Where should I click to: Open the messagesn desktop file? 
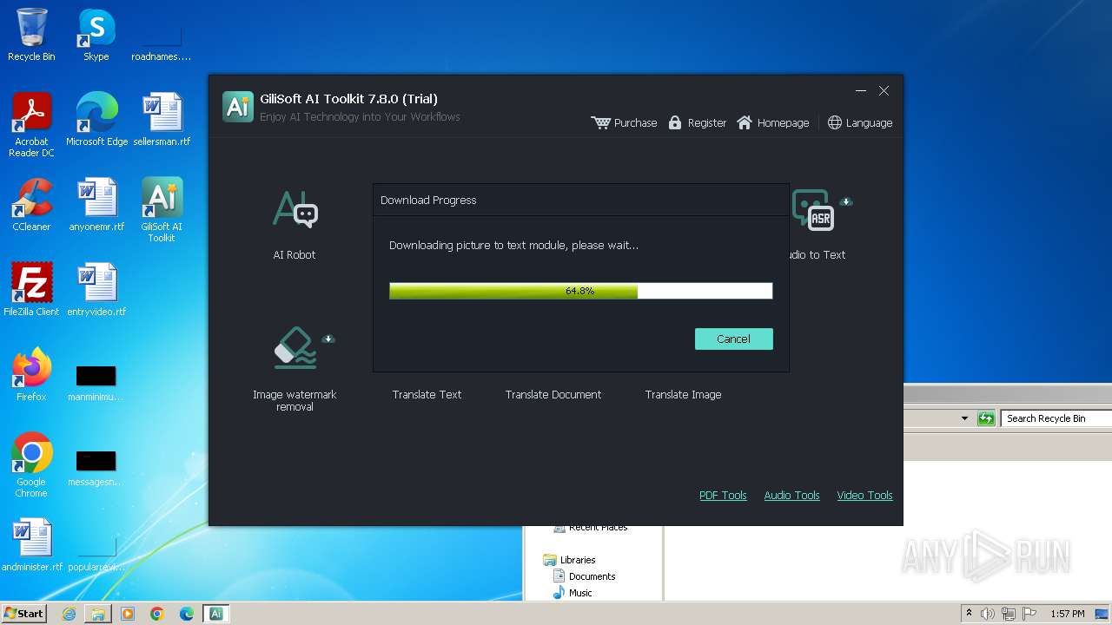[x=96, y=467]
